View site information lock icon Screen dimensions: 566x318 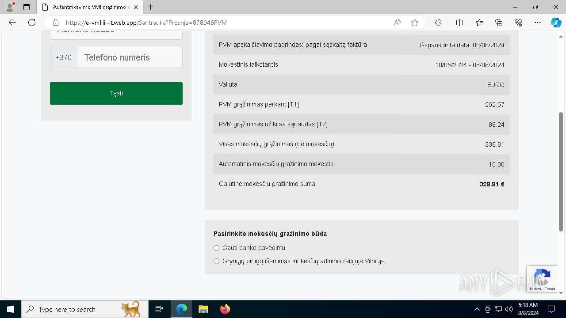[x=55, y=23]
